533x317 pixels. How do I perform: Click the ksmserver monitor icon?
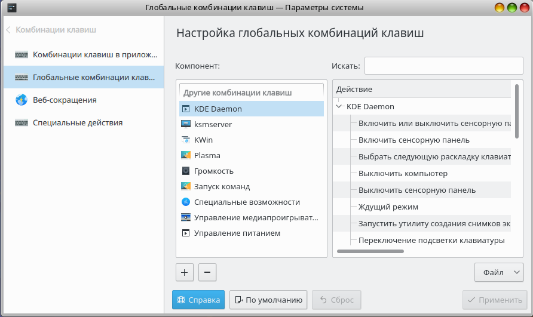[x=186, y=124]
